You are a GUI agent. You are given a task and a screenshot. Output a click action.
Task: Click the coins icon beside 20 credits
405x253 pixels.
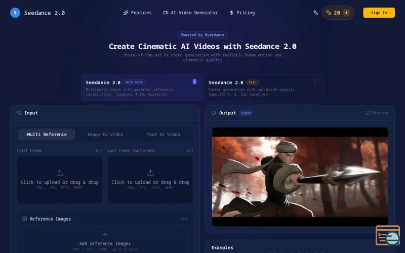329,13
